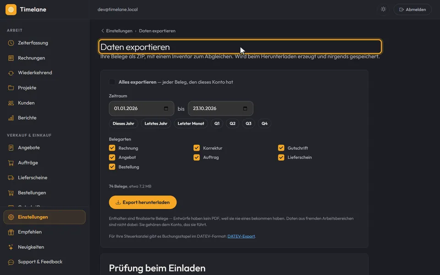The image size is (440, 275).
Task: Click the Einstellungen breadcrumb link
Action: tap(119, 31)
